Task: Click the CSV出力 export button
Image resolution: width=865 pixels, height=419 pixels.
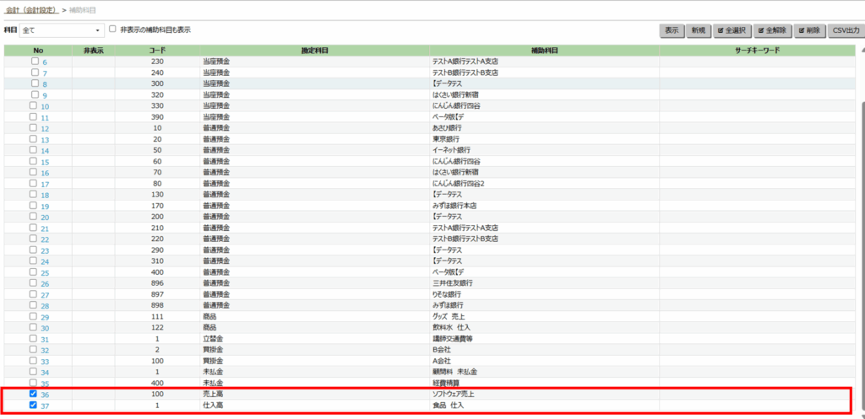Action: point(845,30)
